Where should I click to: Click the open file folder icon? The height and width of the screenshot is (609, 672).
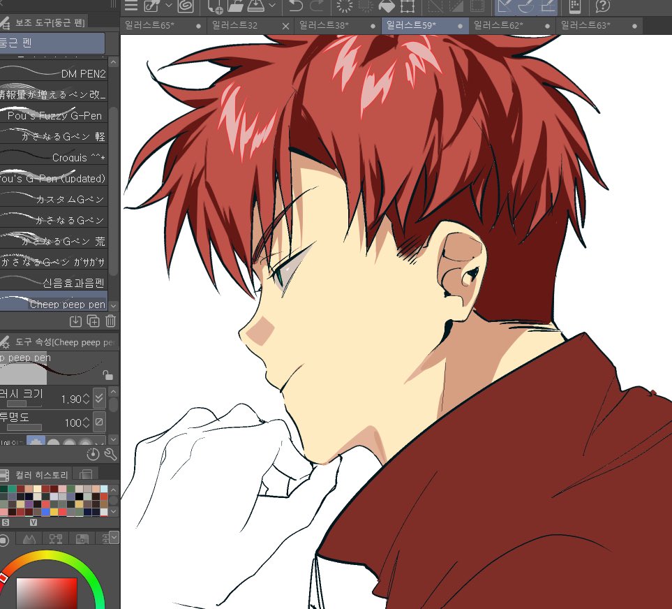tap(235, 6)
